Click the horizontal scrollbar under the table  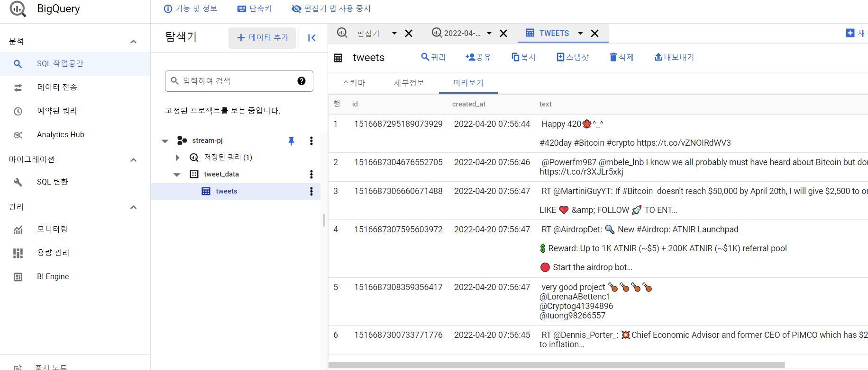point(556,365)
